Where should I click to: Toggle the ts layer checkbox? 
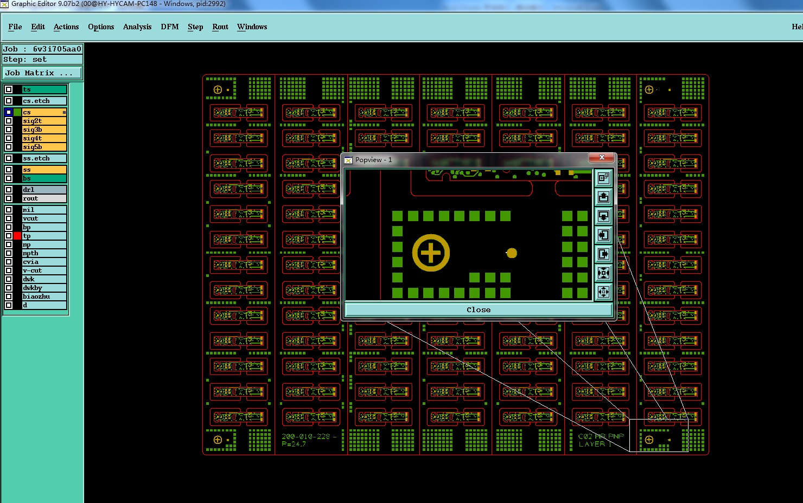(x=9, y=89)
